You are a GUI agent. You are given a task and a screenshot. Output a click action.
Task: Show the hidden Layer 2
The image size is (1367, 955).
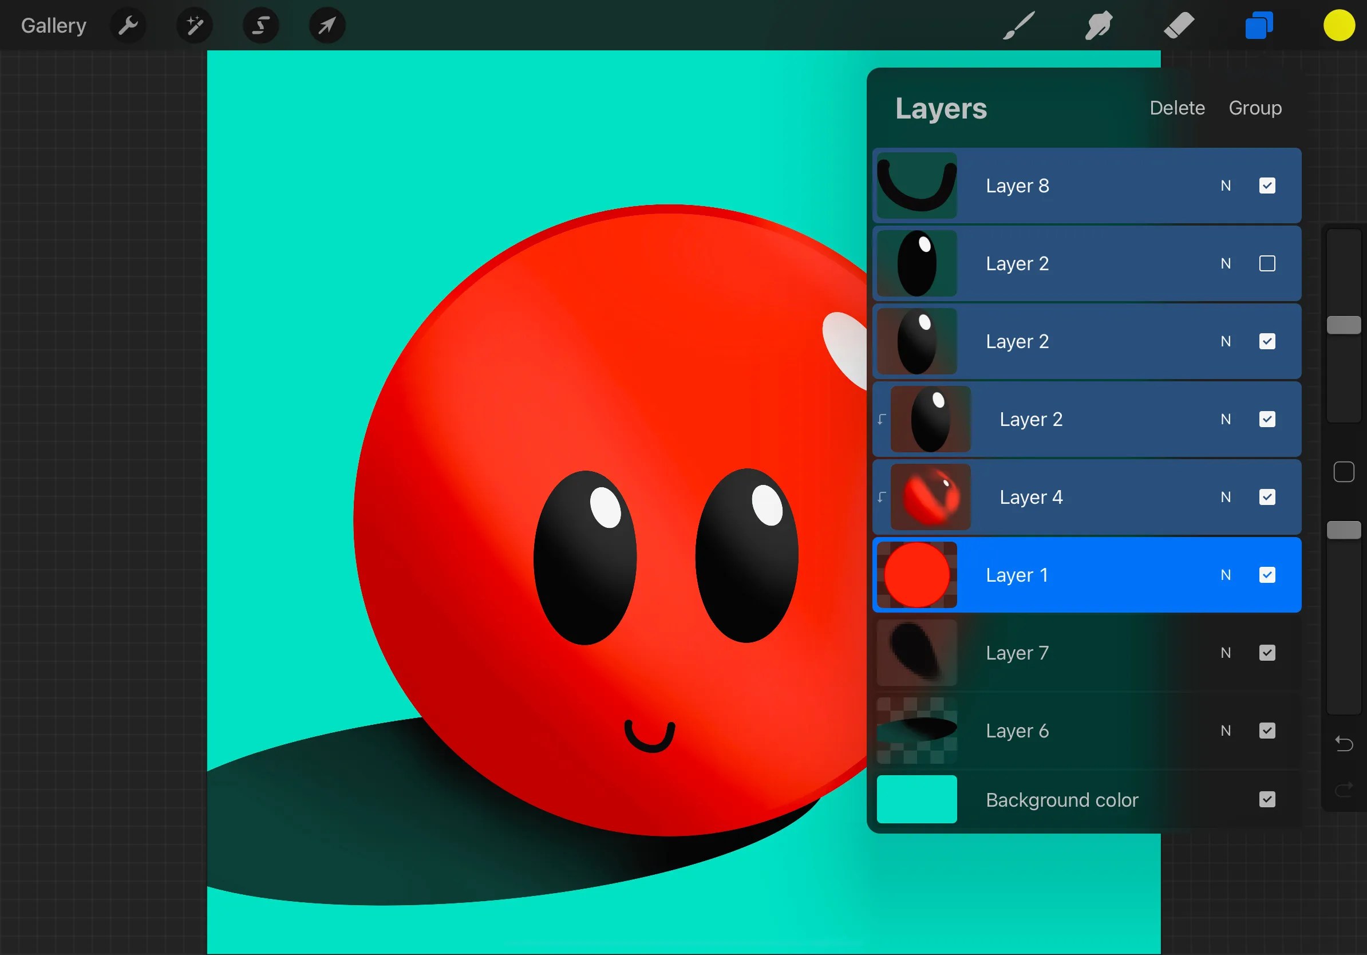click(1267, 264)
